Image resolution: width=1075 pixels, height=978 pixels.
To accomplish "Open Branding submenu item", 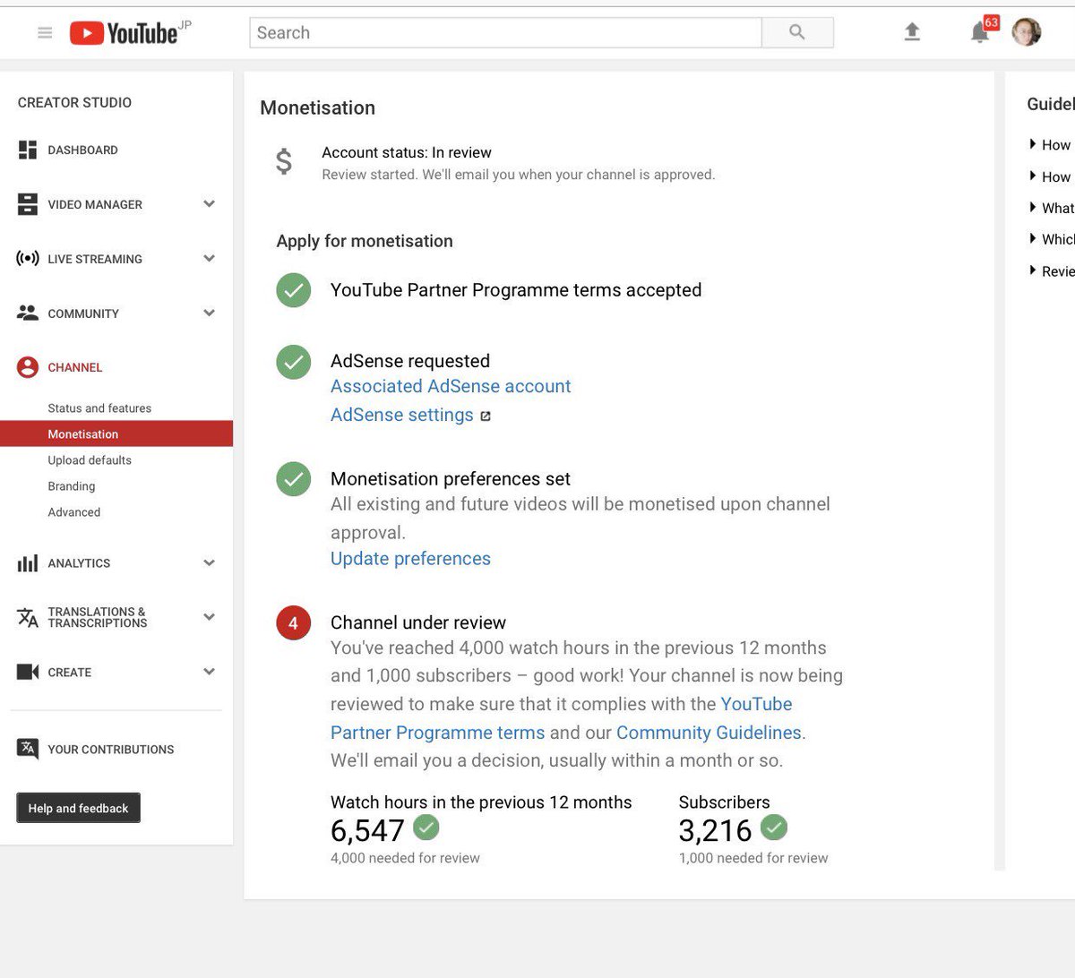I will click(x=72, y=486).
